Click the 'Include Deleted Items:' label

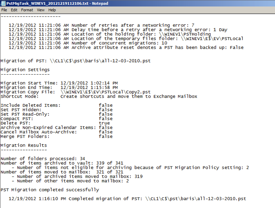point(31,105)
